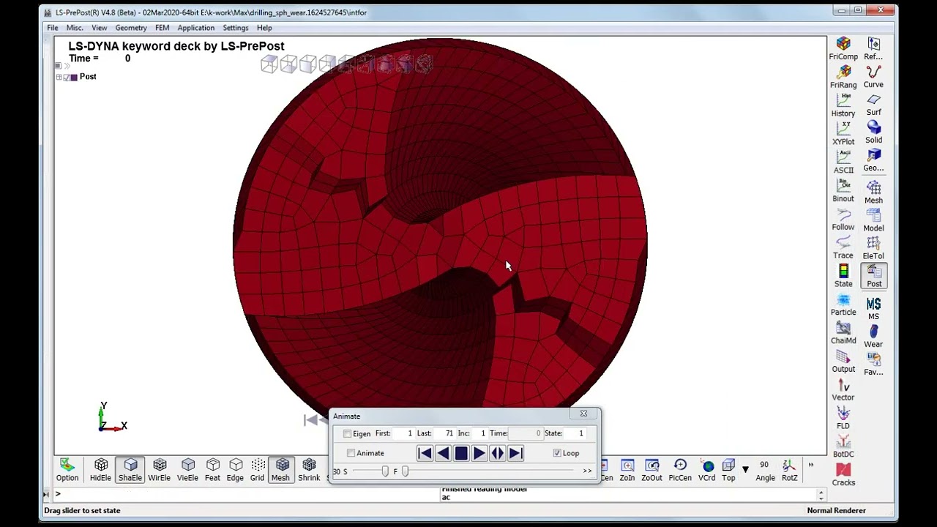Toggle Feat feature line display
This screenshot has width=937, height=527.
[212, 470]
